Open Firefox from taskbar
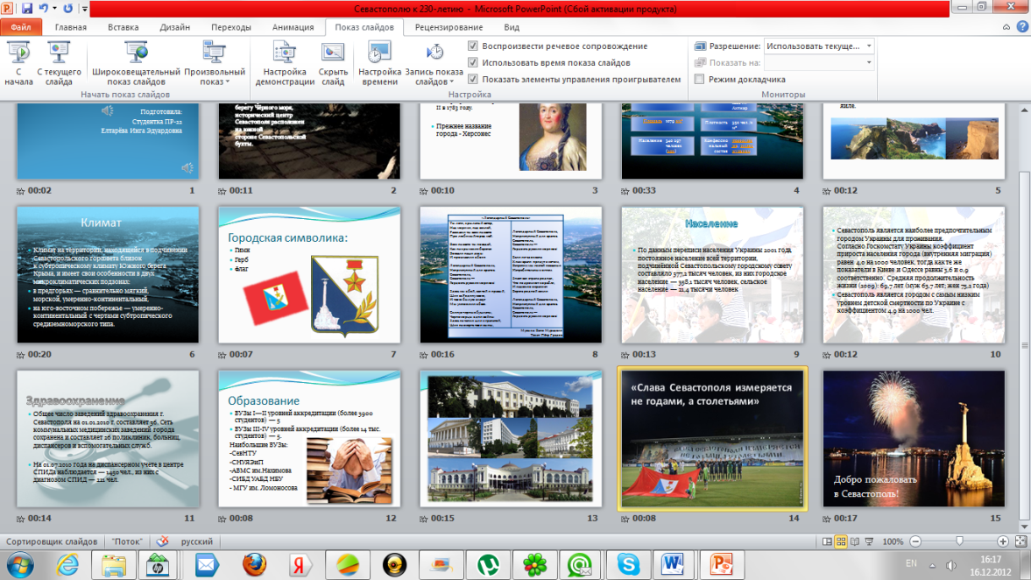Image resolution: width=1031 pixels, height=580 pixels. pos(254,565)
